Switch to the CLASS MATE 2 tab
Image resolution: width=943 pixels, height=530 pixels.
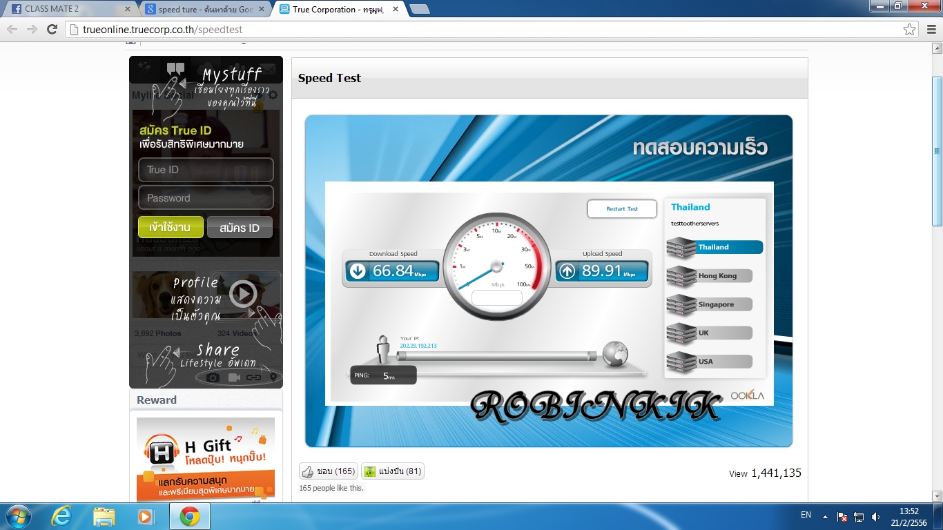pos(69,9)
